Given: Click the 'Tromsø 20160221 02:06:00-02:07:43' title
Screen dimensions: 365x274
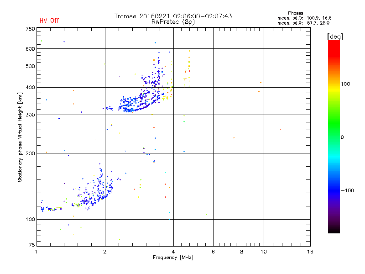Looking at the screenshot, I should point(173,16).
